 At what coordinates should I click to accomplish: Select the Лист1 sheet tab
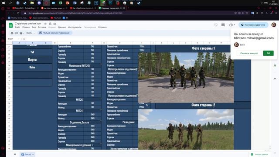point(27,154)
